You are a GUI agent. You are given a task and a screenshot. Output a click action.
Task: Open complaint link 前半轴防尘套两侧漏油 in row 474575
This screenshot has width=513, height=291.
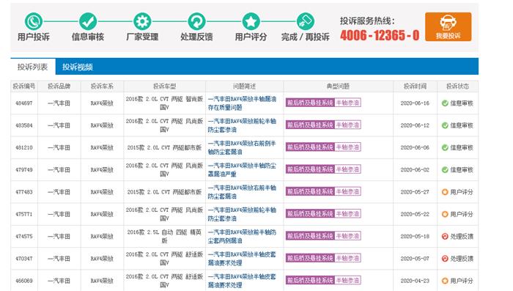coord(242,236)
